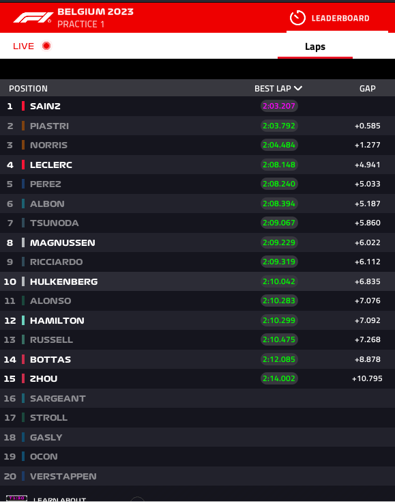Select the LECLERC driver row
The width and height of the screenshot is (395, 502).
coord(197,165)
